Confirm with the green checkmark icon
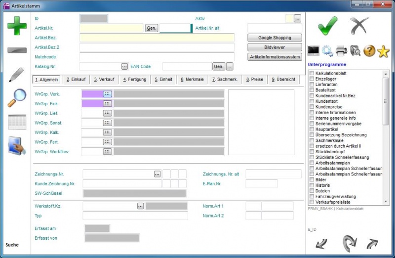The width and height of the screenshot is (395, 258). point(327,25)
